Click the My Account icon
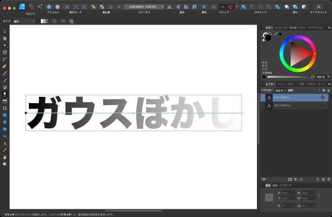332x217 pixels. click(x=318, y=7)
